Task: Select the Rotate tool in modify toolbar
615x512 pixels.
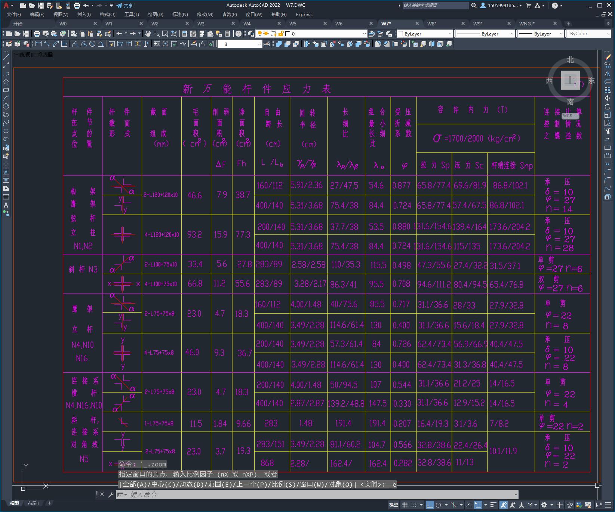Action: point(608,106)
